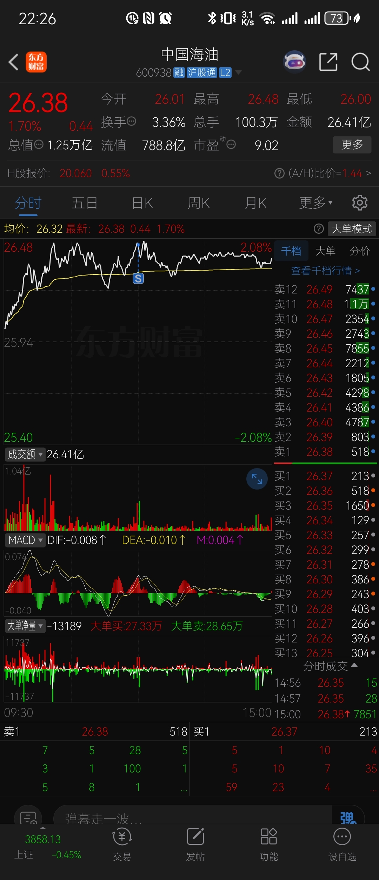Open the 更多 chart period dropdown
This screenshot has height=880, width=379.
(x=315, y=203)
